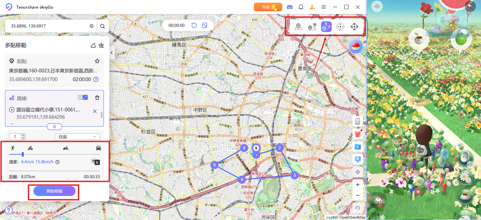
Task: Expand the route list with double-chevron button
Action: point(54,126)
